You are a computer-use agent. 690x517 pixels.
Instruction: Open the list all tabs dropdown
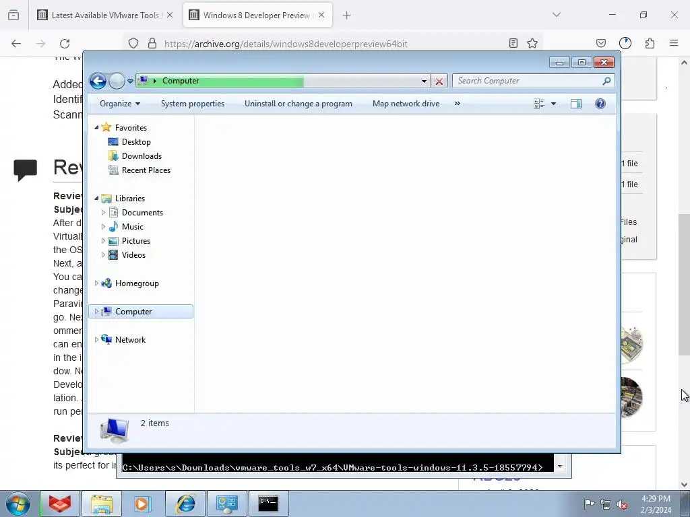pyautogui.click(x=557, y=15)
